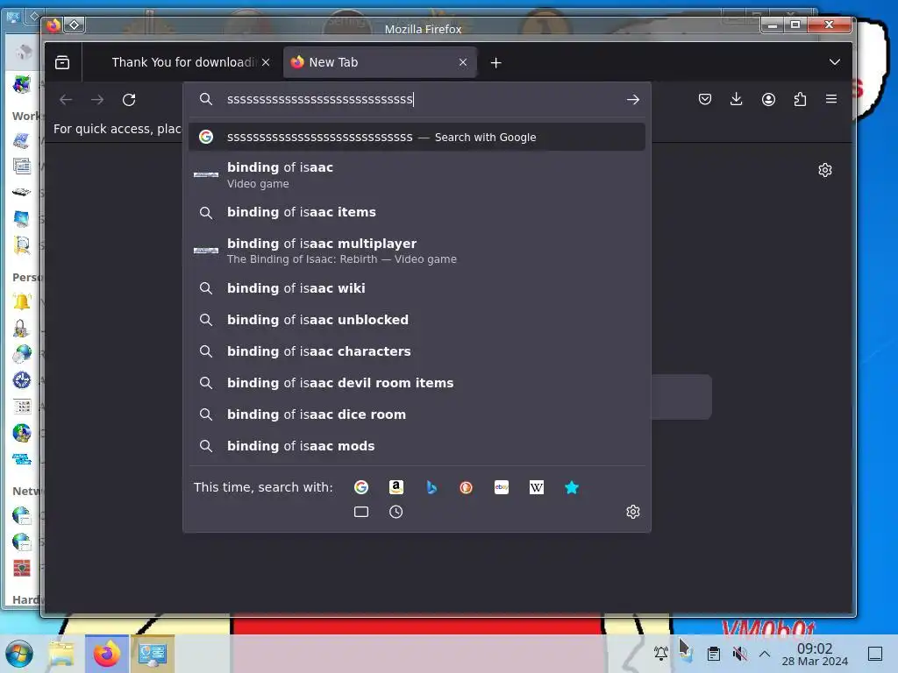Close the Thank You for downloading tab

pos(266,62)
